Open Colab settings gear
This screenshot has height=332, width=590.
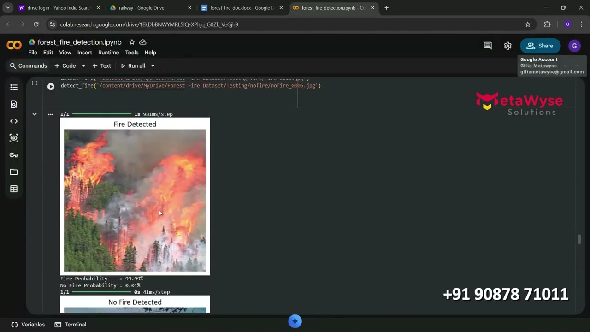point(507,46)
